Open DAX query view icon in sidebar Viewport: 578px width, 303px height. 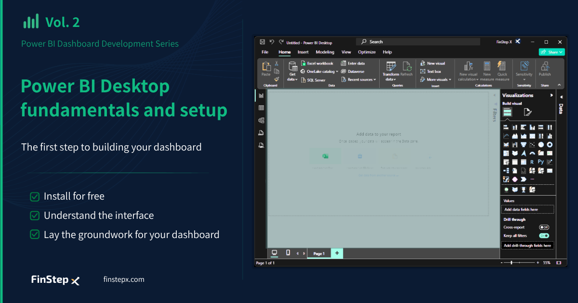[261, 133]
